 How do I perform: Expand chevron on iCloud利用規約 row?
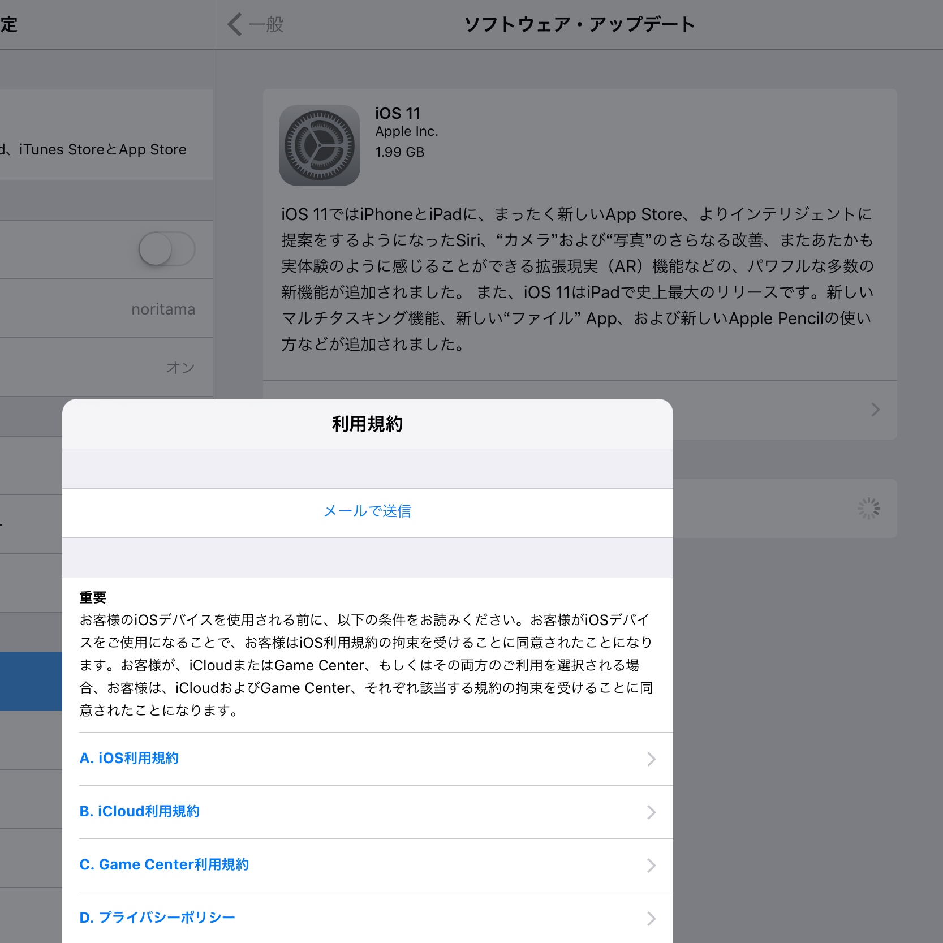click(x=651, y=812)
